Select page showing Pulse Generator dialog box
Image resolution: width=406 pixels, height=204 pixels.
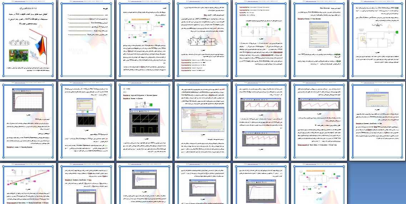coord(320,40)
